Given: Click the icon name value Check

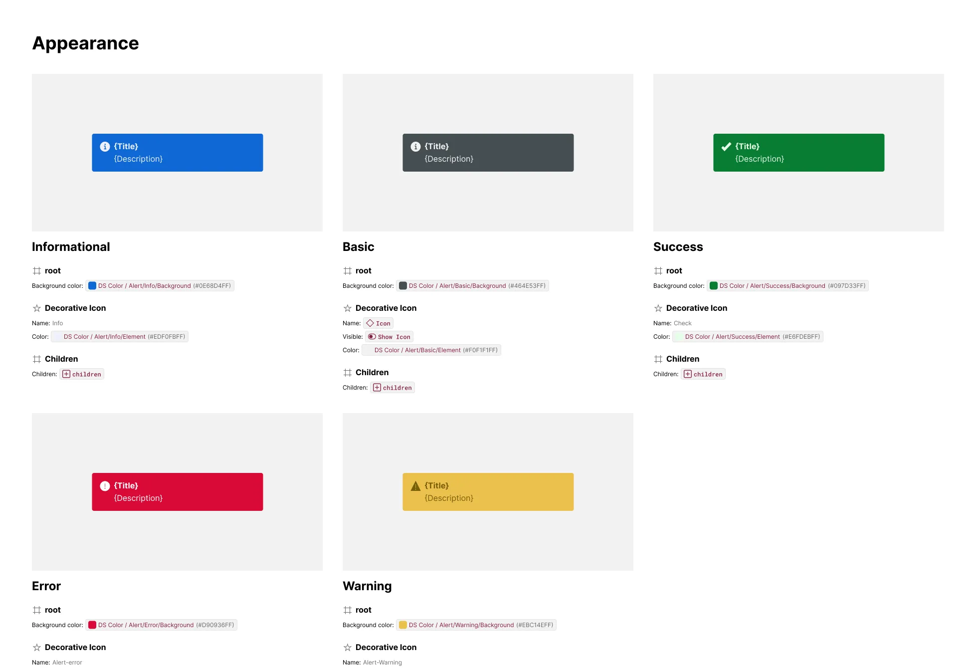Looking at the screenshot, I should click(683, 323).
